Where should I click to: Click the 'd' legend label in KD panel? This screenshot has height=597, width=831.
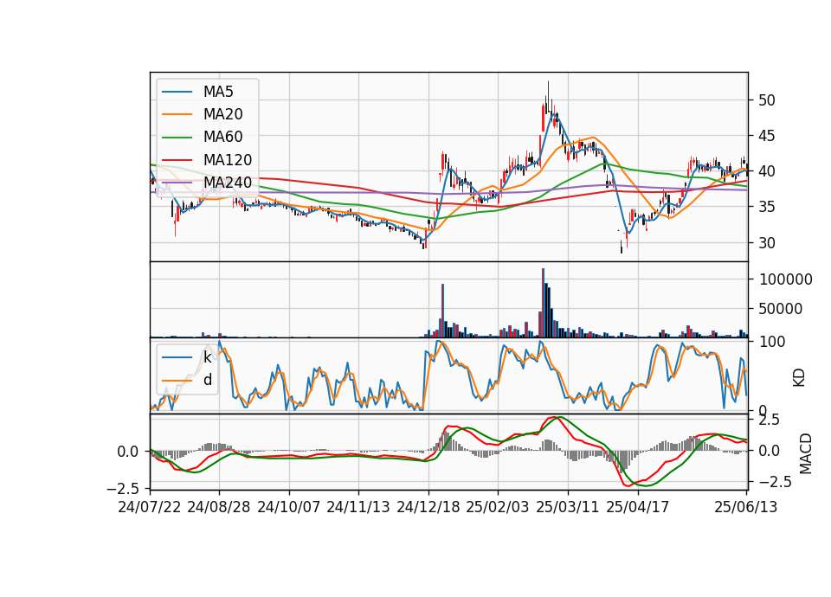click(x=207, y=380)
